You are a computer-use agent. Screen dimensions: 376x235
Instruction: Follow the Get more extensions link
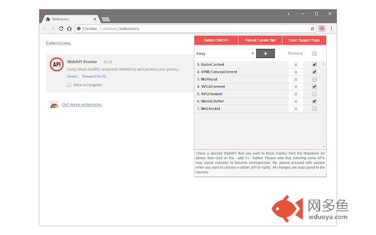(x=82, y=105)
